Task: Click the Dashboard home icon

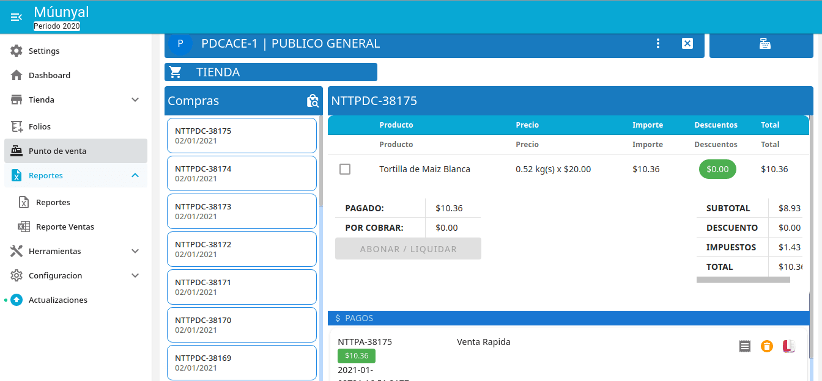Action: click(17, 75)
